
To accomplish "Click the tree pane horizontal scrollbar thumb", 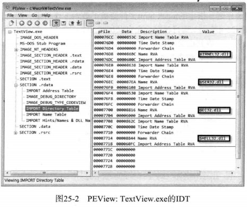I will (44, 173).
